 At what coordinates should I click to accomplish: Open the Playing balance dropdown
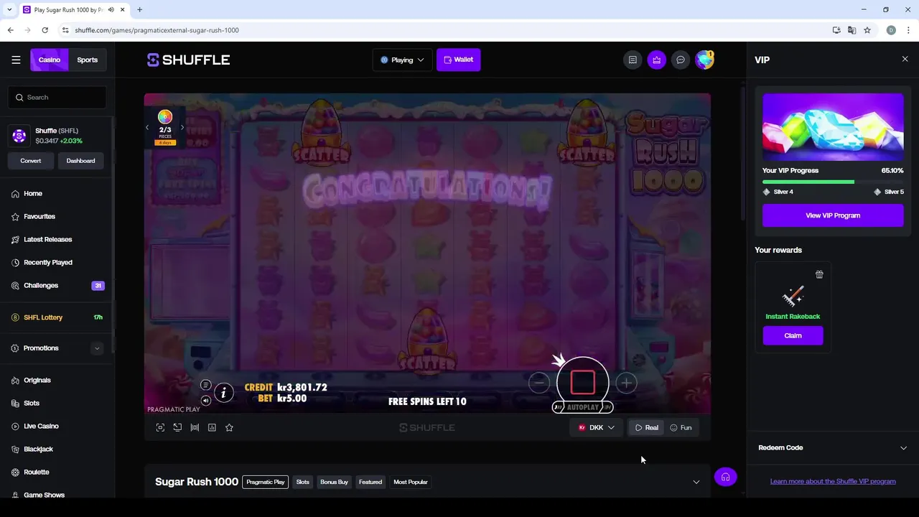pos(402,60)
